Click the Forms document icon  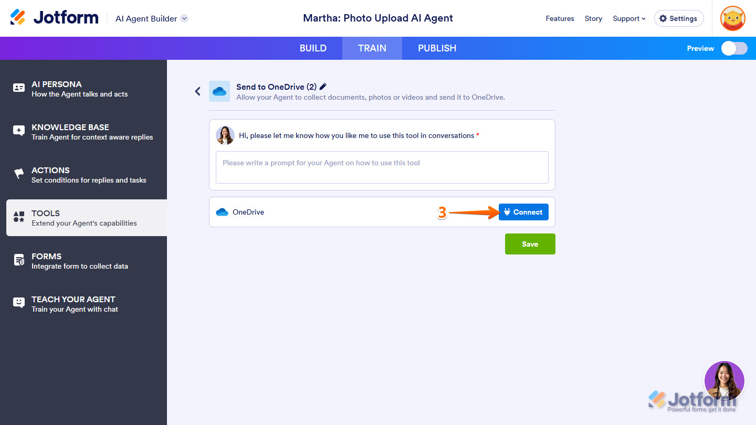[x=19, y=260]
